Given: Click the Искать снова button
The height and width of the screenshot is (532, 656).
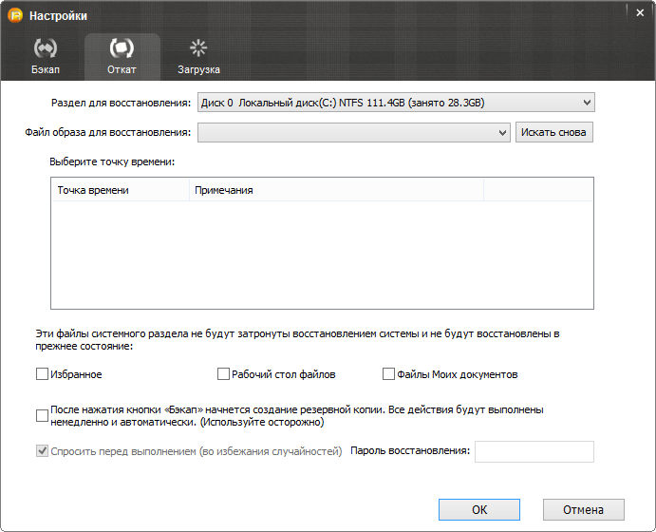Looking at the screenshot, I should click(x=554, y=132).
